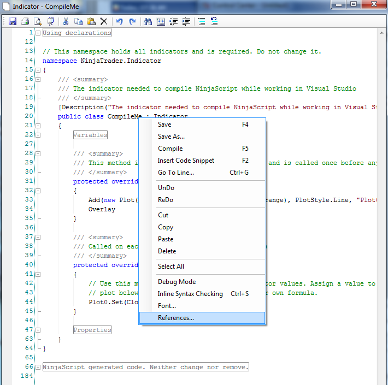Click the scrollbar up arrow
388x385 pixels.
(381, 33)
